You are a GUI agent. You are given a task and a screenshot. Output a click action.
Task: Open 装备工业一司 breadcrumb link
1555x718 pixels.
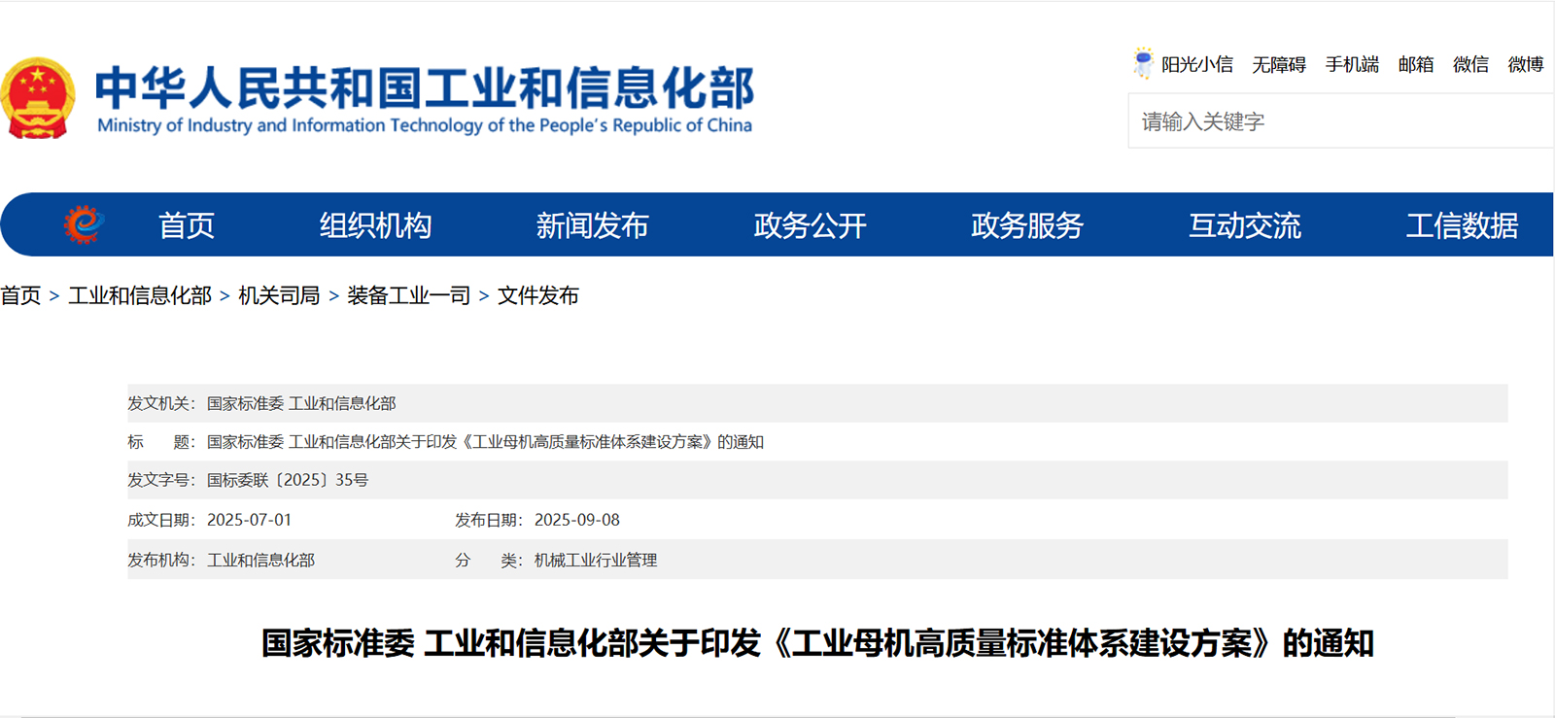tap(408, 295)
